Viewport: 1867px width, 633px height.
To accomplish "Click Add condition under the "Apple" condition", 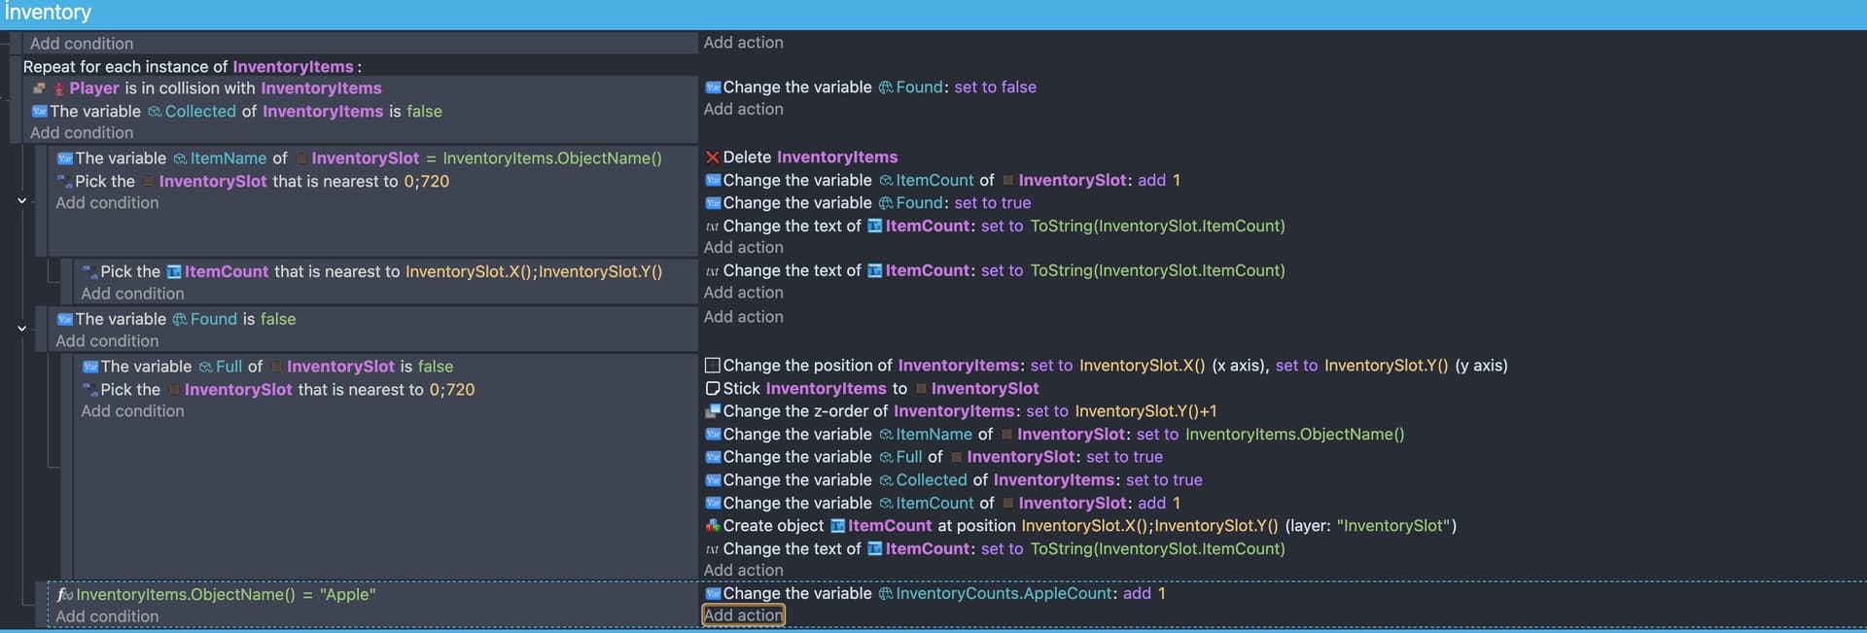I will 107,616.
